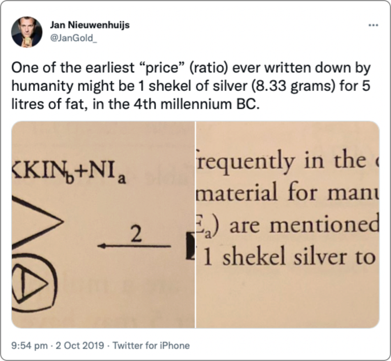Click the black block at the photo divider

click(x=190, y=246)
